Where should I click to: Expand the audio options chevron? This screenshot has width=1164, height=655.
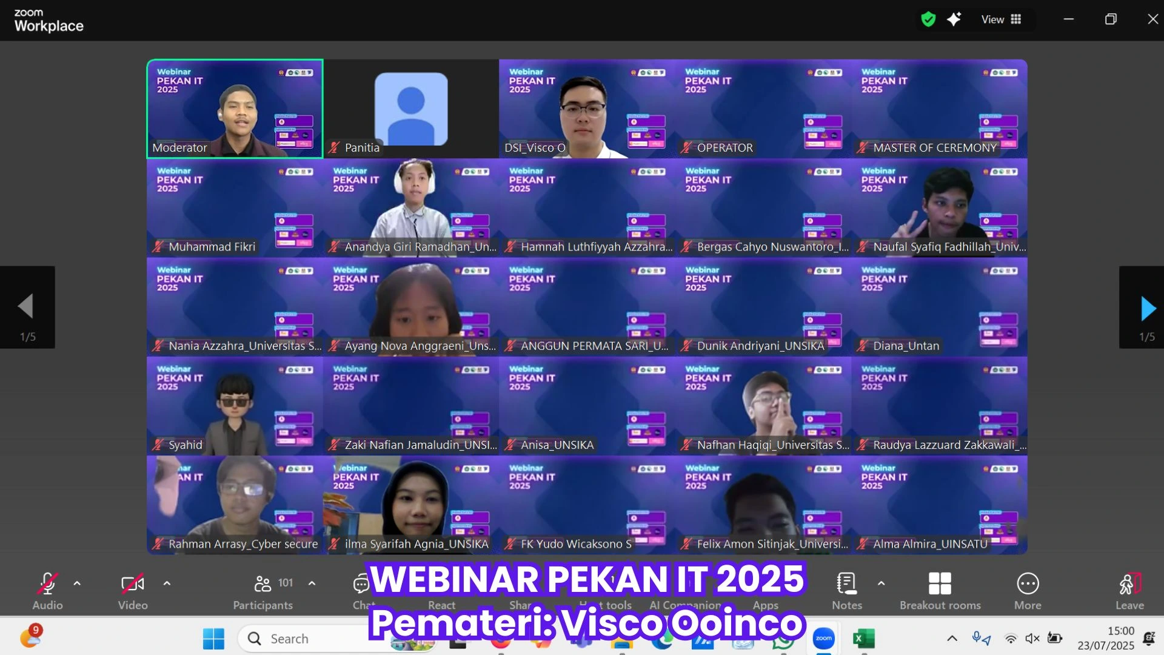point(77,583)
